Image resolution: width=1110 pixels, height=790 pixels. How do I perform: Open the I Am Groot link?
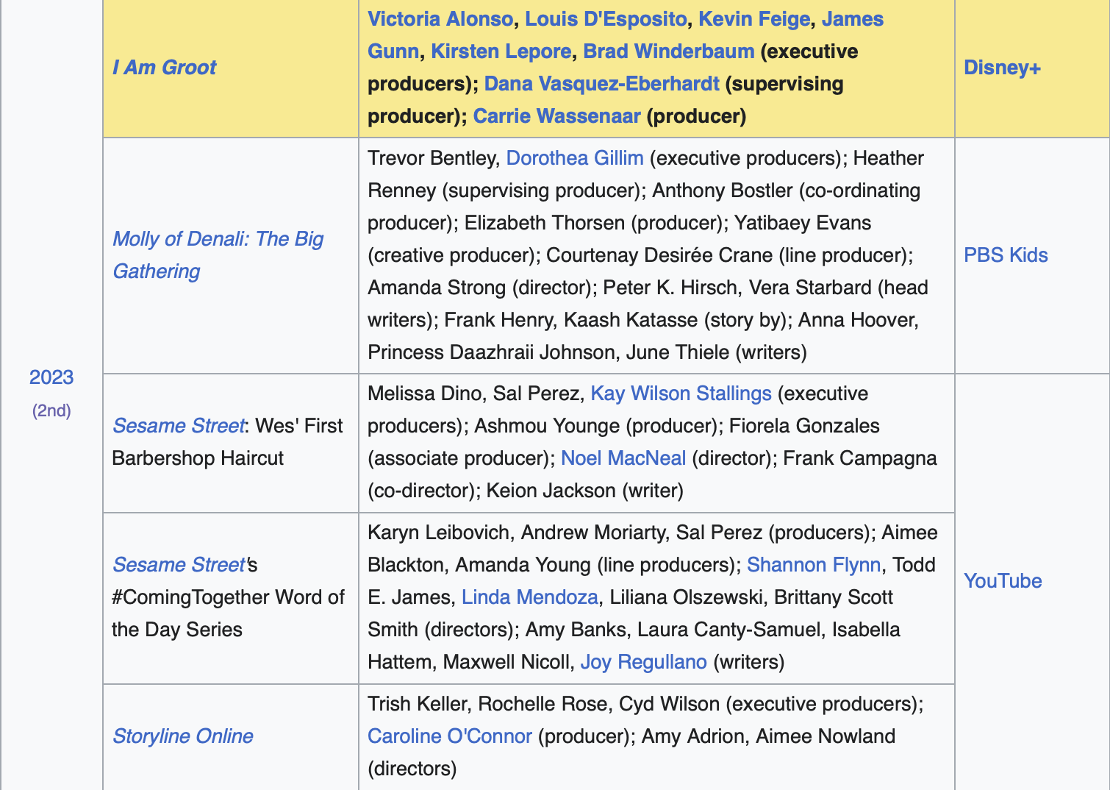164,68
